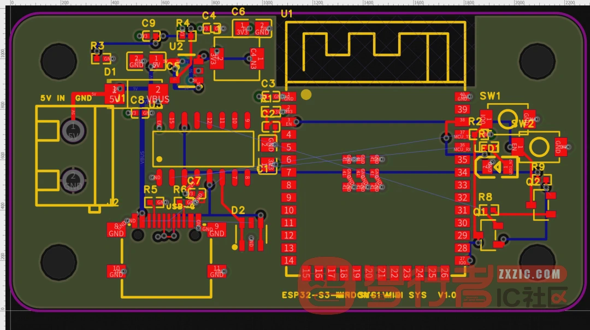Select U1 pad number 10
Screen dimensions: 590x330
pos(288,210)
